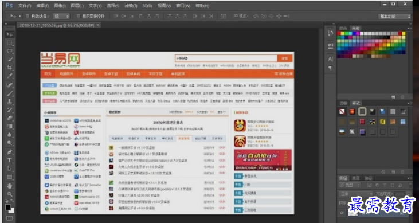This screenshot has width=419, height=223.
Task: Hide the layer using its eye icon
Action: tap(342, 213)
